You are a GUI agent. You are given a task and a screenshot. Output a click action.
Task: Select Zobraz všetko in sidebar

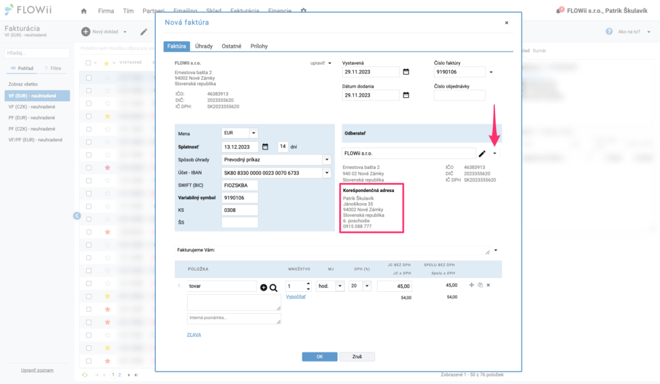coord(23,84)
